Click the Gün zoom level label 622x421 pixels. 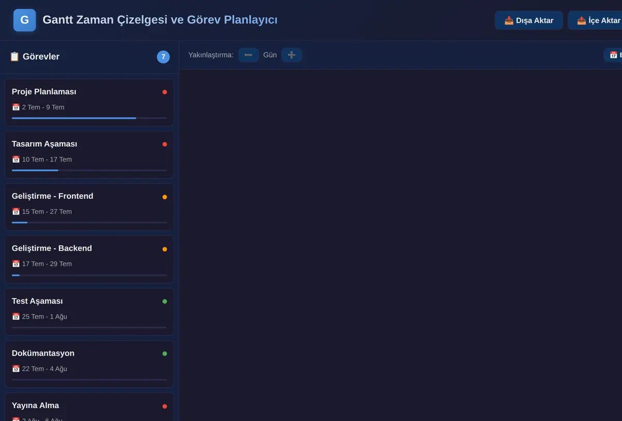[270, 55]
